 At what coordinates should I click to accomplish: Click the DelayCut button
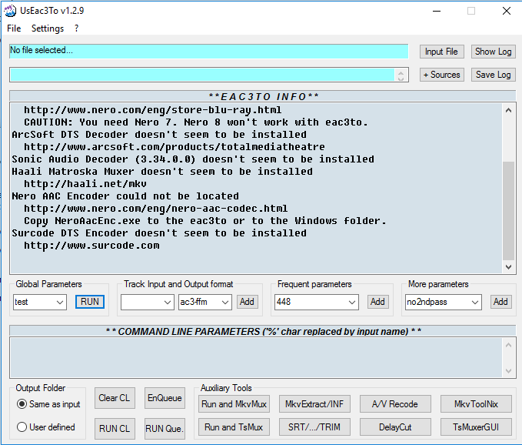click(x=395, y=427)
